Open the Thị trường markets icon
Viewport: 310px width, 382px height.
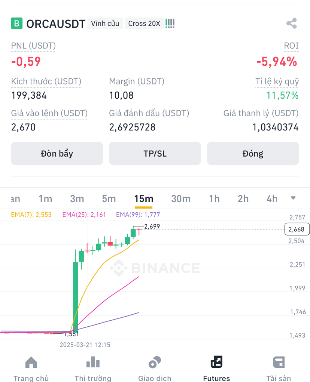point(93,362)
